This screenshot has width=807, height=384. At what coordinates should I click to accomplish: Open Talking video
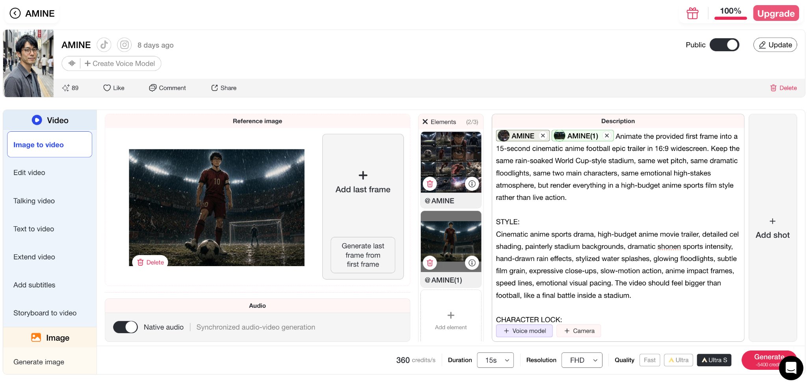[34, 201]
